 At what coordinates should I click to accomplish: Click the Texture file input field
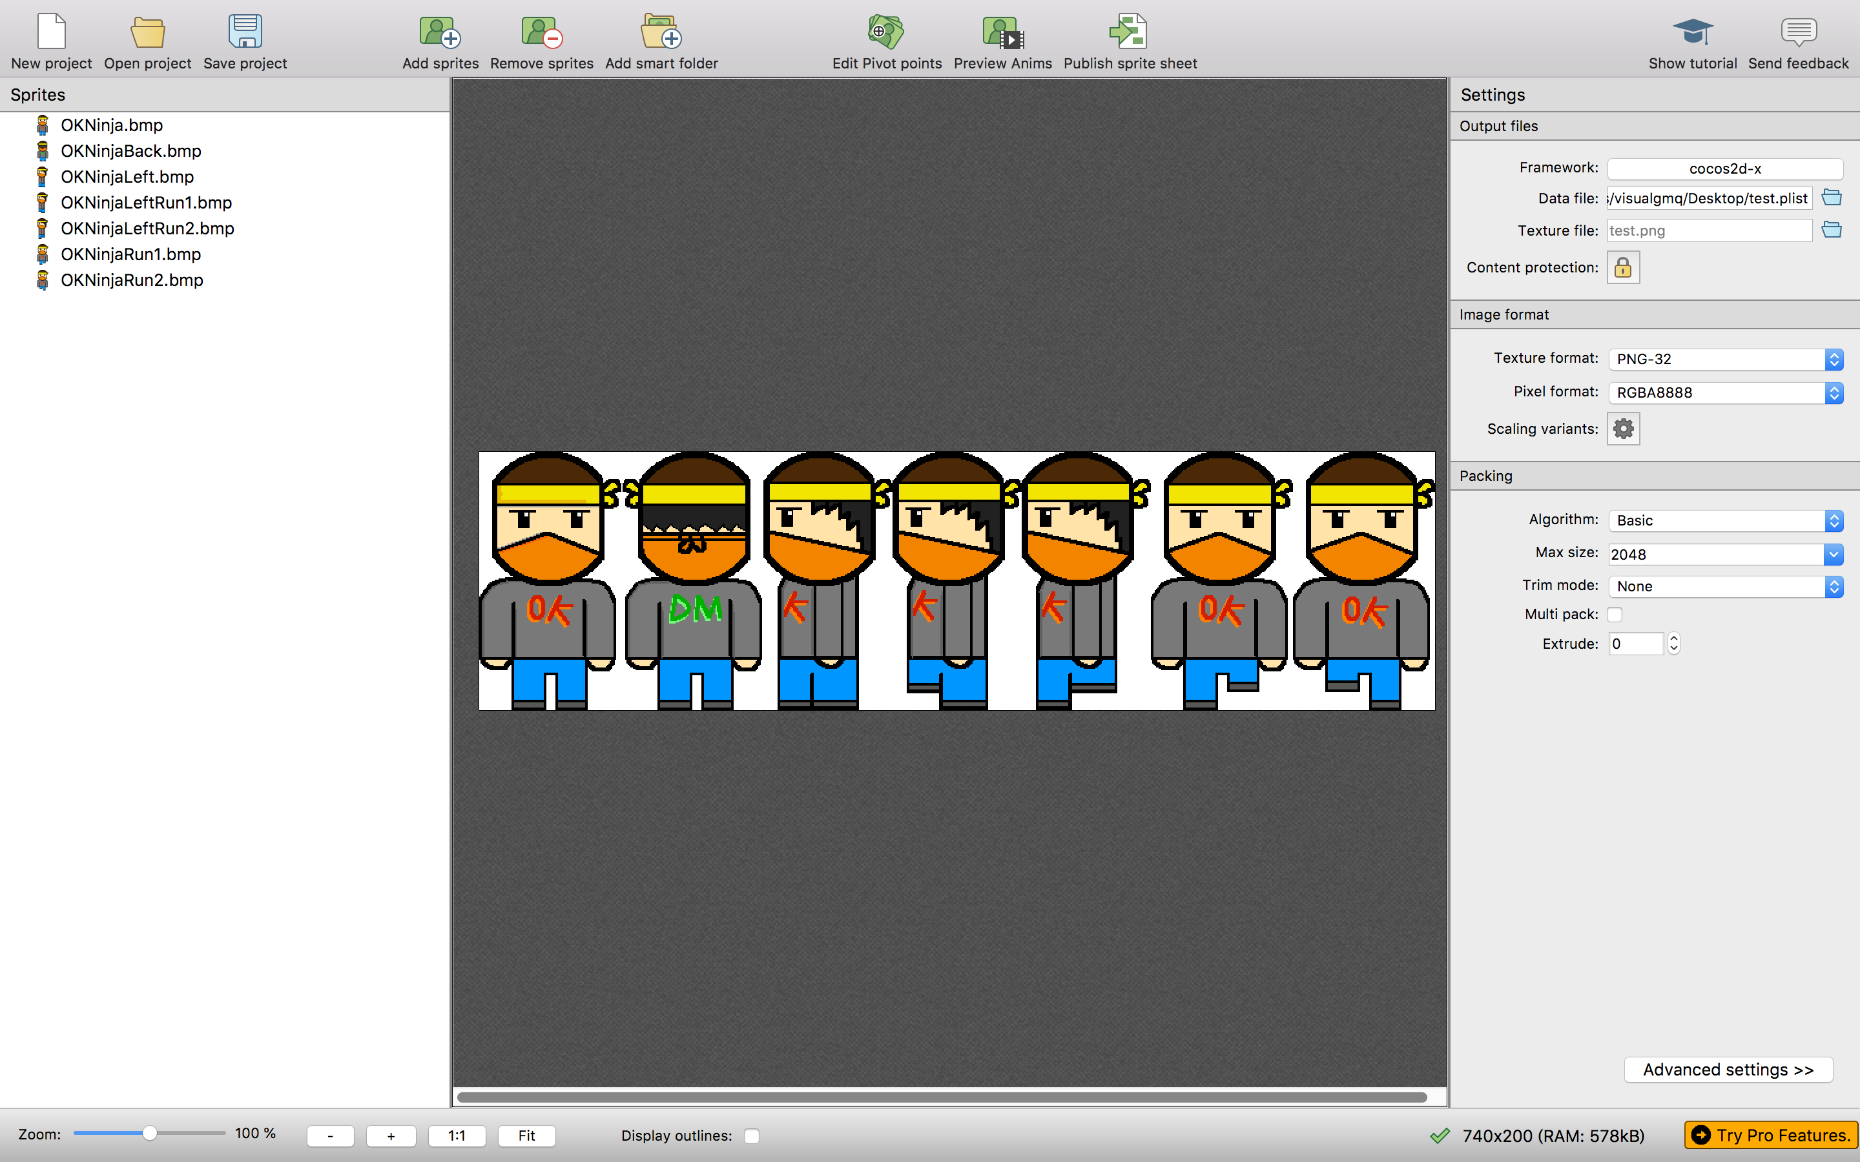(x=1710, y=230)
